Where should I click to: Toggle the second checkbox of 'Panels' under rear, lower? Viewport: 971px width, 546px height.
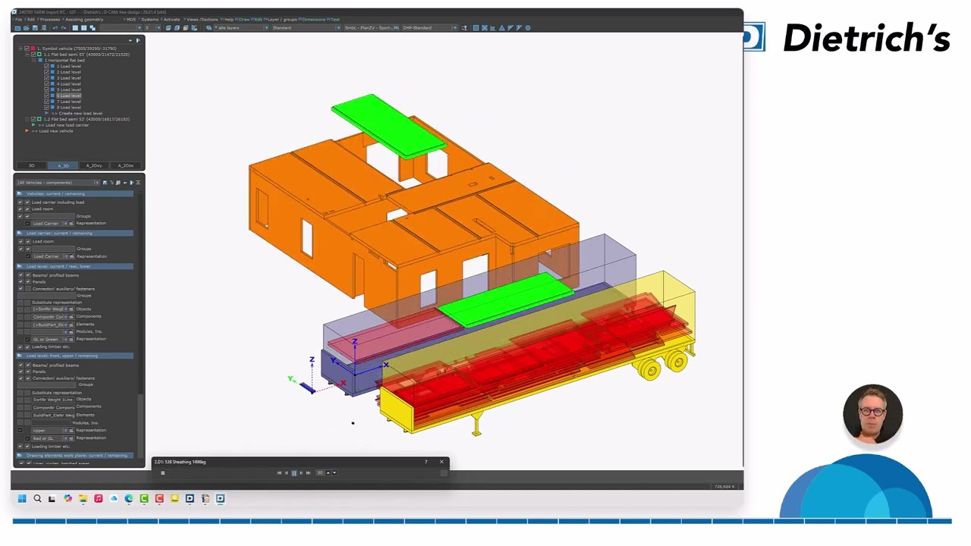(x=28, y=282)
